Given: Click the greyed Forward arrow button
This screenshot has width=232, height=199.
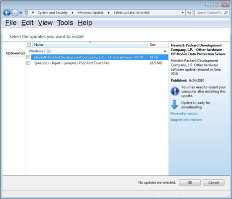Looking at the screenshot, I should (15, 13).
